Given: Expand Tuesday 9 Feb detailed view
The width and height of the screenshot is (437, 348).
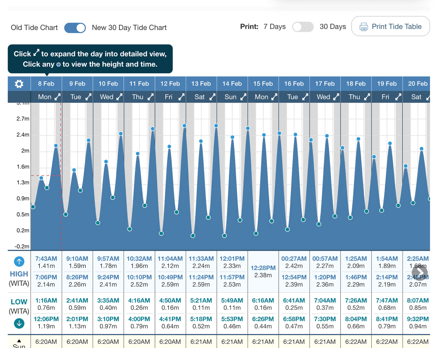Looking at the screenshot, I should click(x=88, y=97).
